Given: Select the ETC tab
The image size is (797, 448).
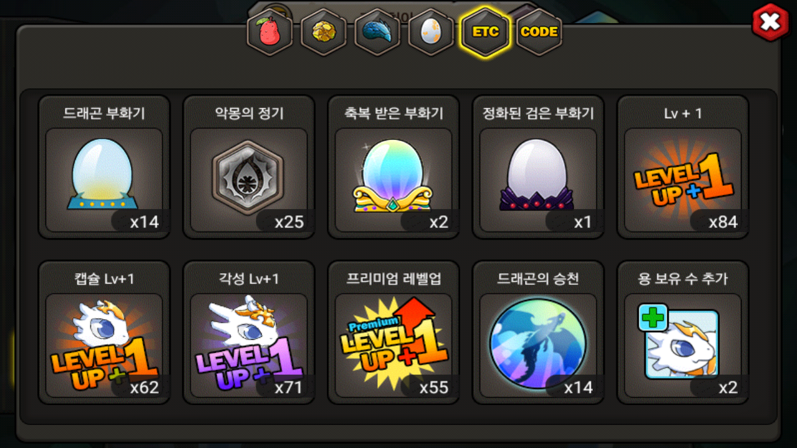Looking at the screenshot, I should 485,32.
